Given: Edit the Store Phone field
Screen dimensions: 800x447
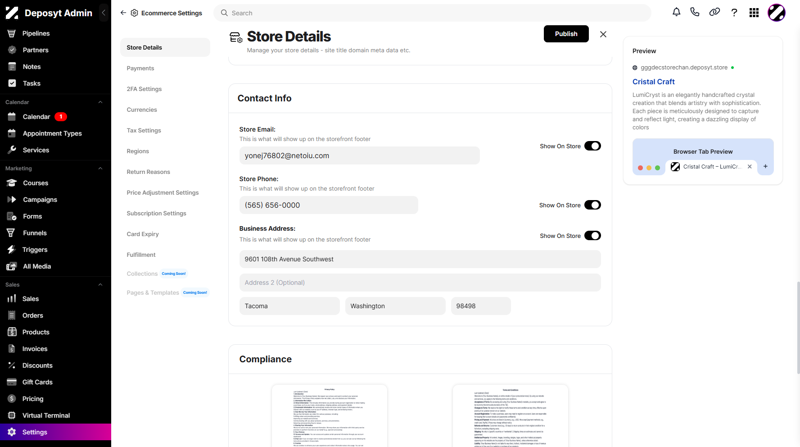Looking at the screenshot, I should point(329,205).
